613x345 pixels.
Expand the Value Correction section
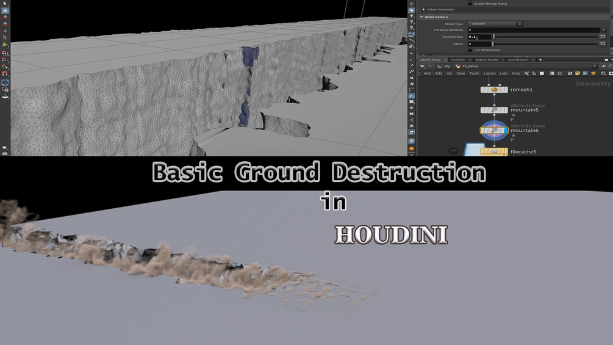(424, 9)
